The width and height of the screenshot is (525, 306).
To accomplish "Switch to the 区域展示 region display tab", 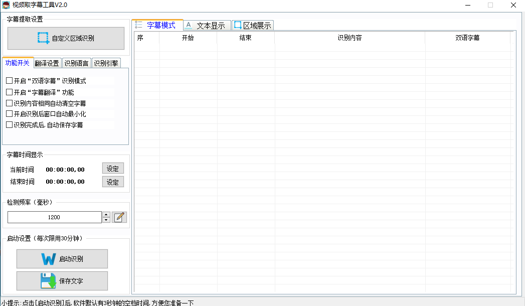I will [253, 26].
